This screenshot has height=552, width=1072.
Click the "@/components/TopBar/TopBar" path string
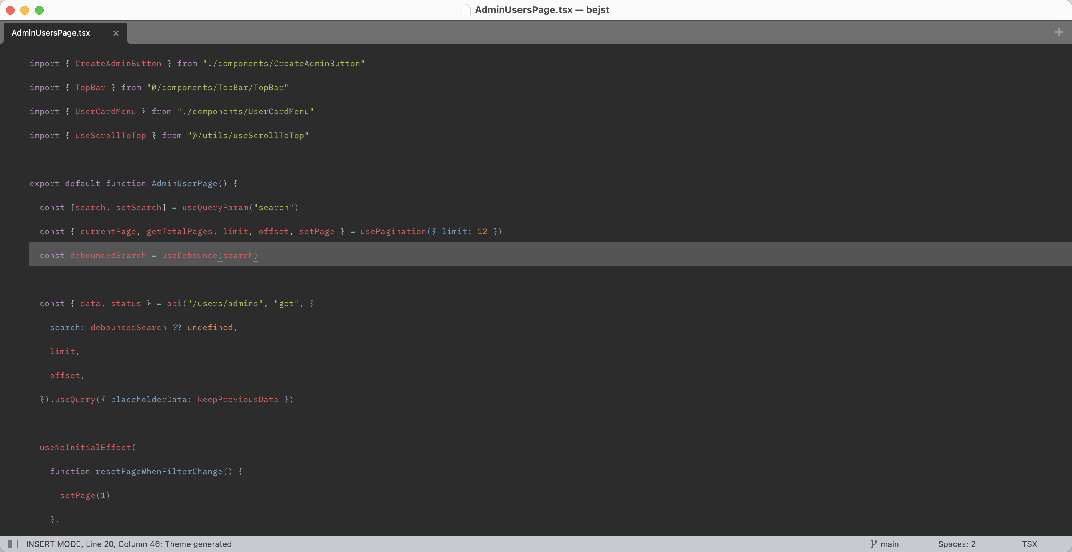tap(218, 87)
